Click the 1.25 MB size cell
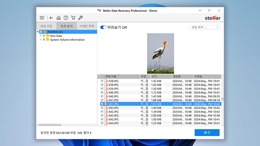Image resolution: width=260 pixels, height=146 pixels. (156, 123)
